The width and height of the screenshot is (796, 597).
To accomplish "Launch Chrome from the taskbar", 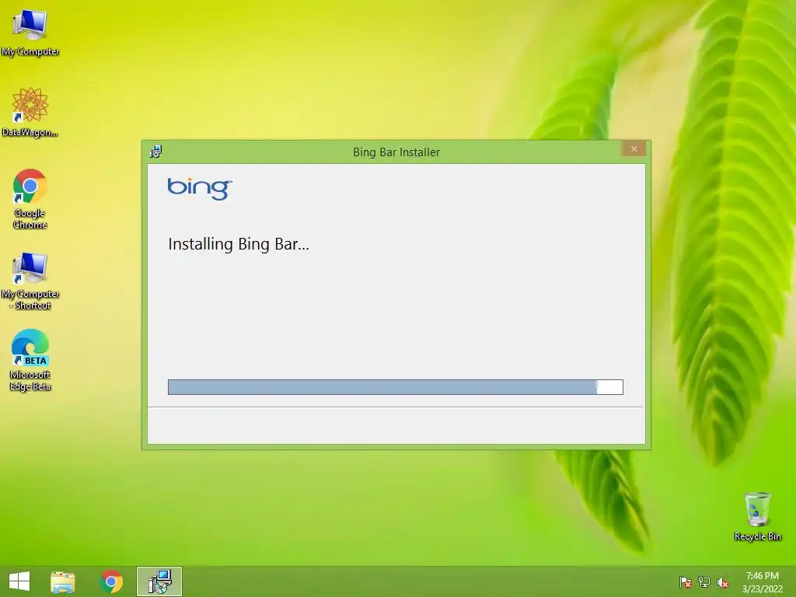I will (x=111, y=581).
